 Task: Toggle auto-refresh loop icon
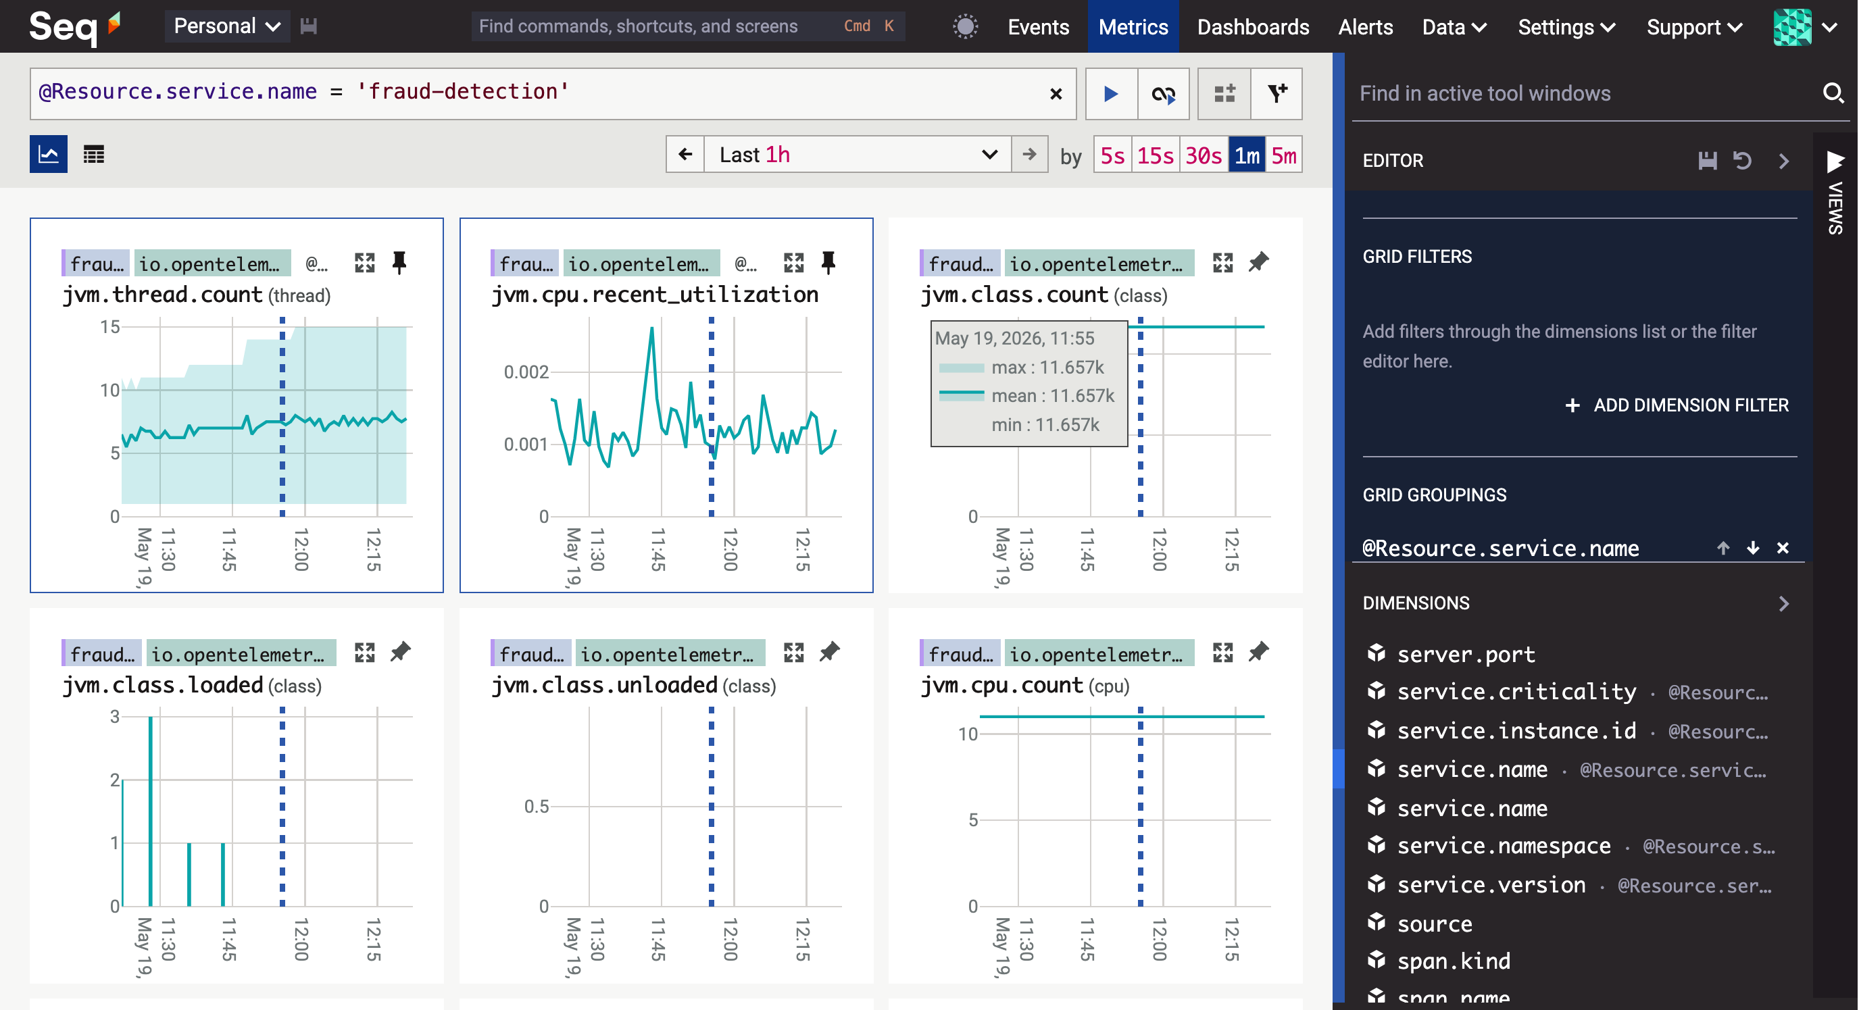1164,94
